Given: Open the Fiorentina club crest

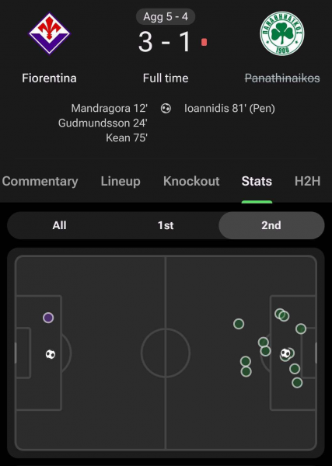Looking at the screenshot, I should pos(49,33).
